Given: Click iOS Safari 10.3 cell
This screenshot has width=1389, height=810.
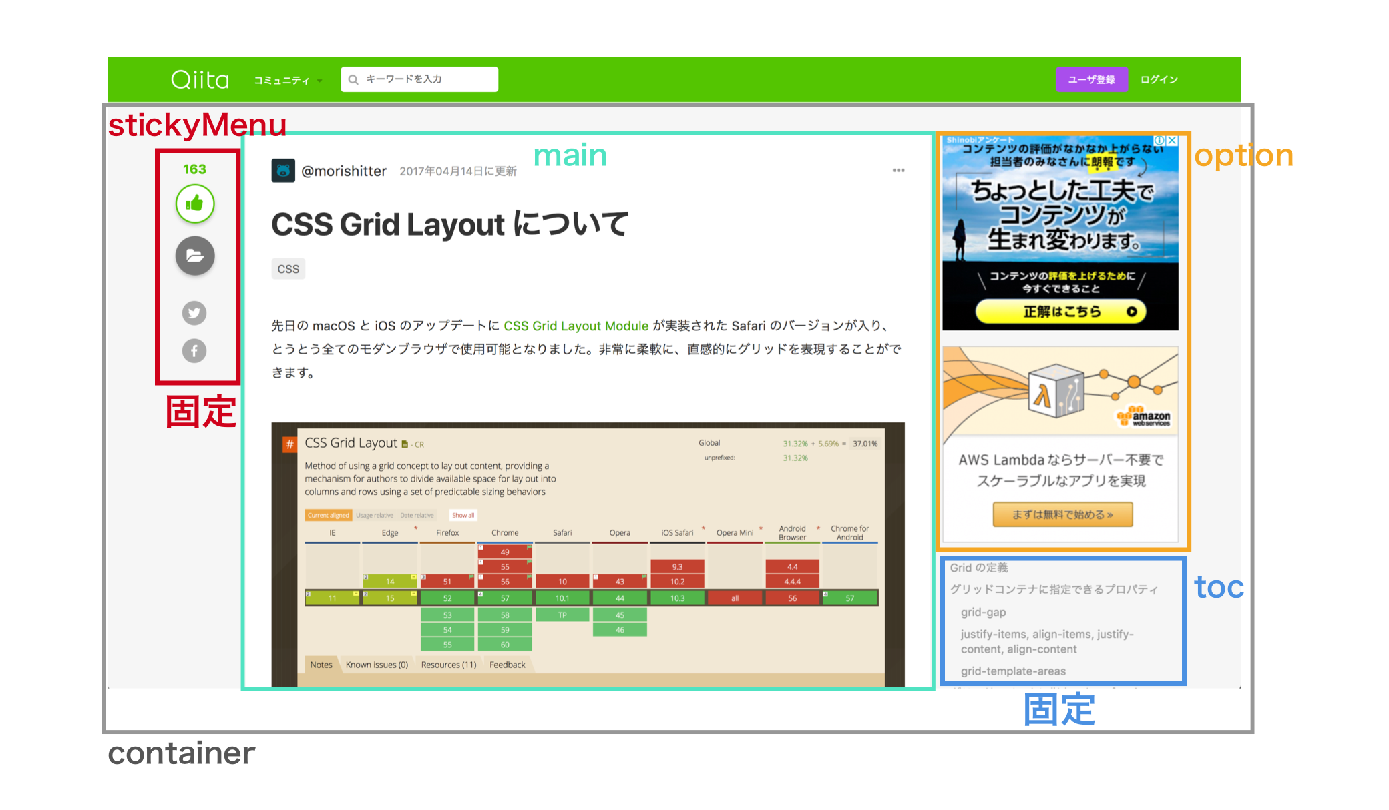Looking at the screenshot, I should (677, 598).
